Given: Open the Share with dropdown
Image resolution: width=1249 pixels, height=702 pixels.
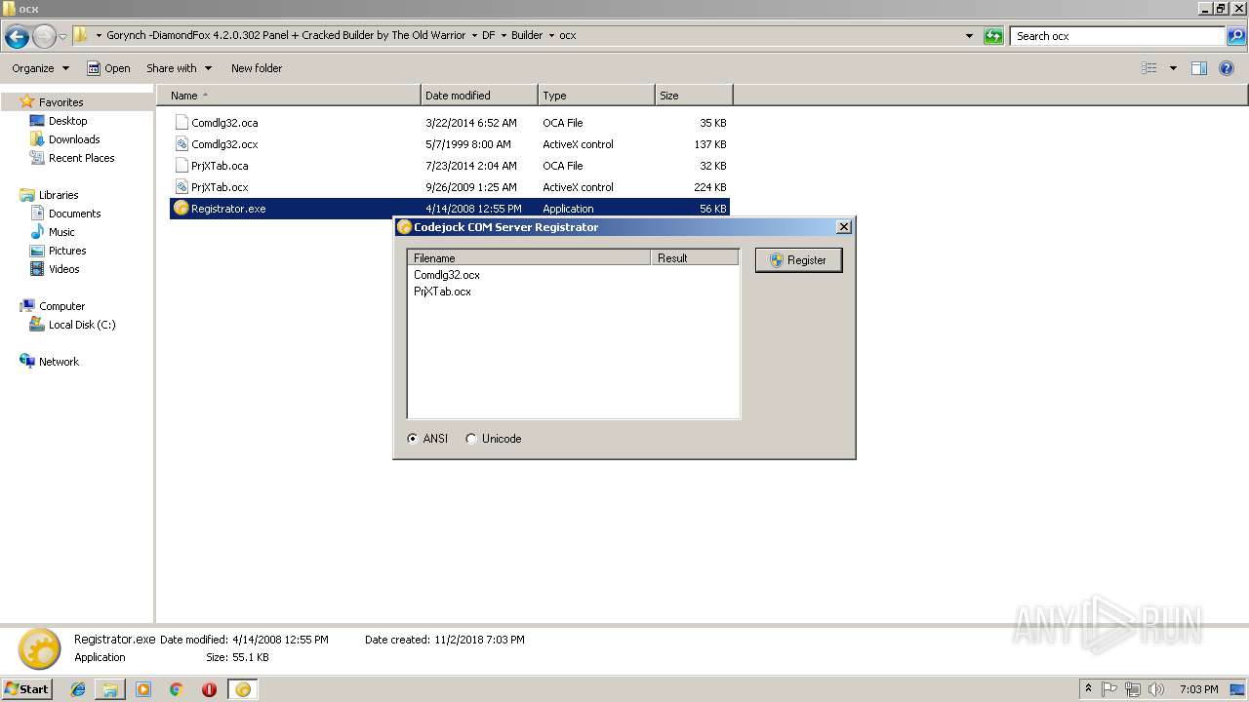Looking at the screenshot, I should (x=179, y=68).
